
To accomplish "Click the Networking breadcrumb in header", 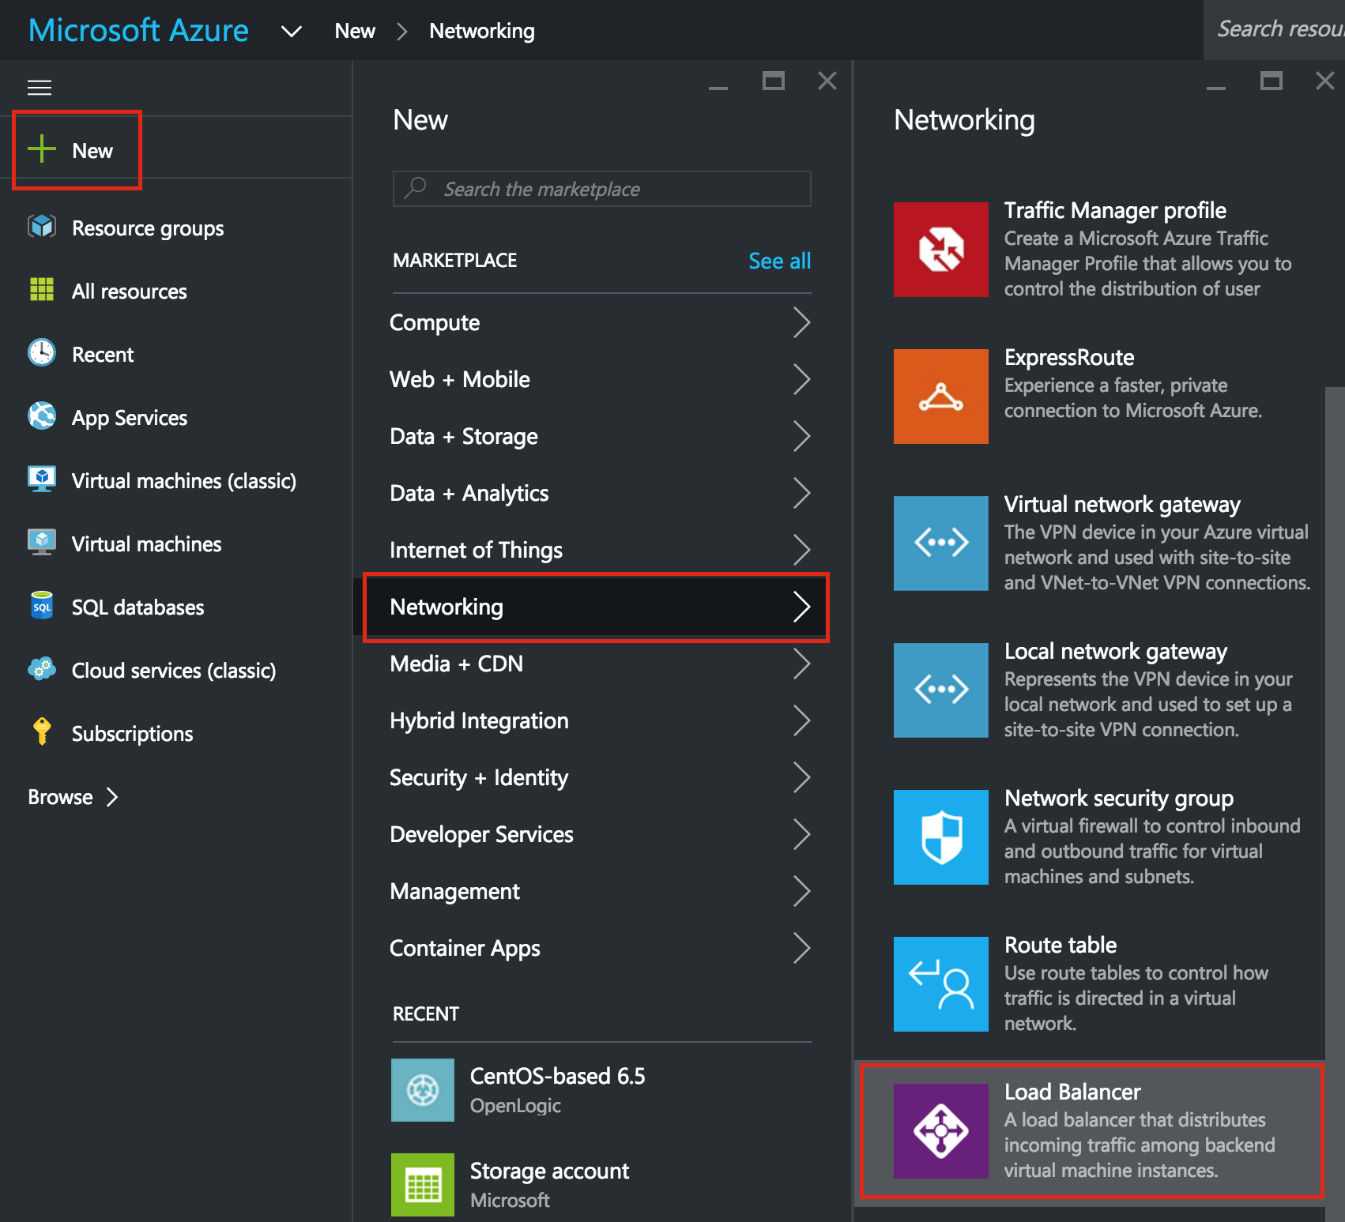I will coord(482,32).
